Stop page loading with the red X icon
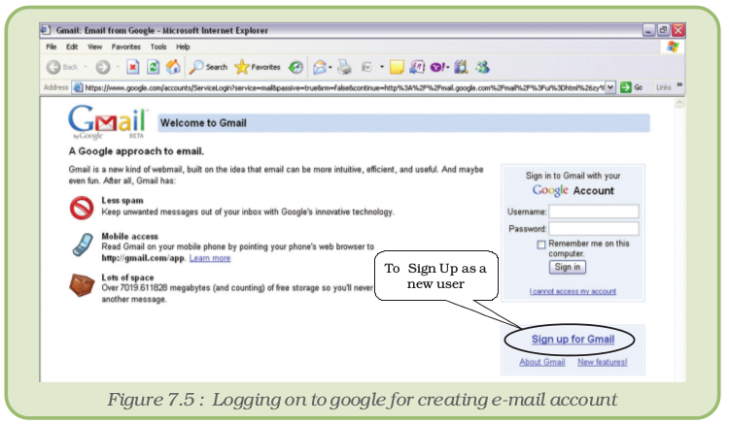Screen dimensions: 729x424 coord(133,67)
